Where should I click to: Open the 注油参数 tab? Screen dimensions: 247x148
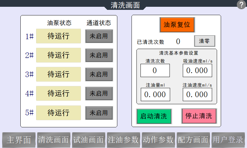tap(124, 140)
